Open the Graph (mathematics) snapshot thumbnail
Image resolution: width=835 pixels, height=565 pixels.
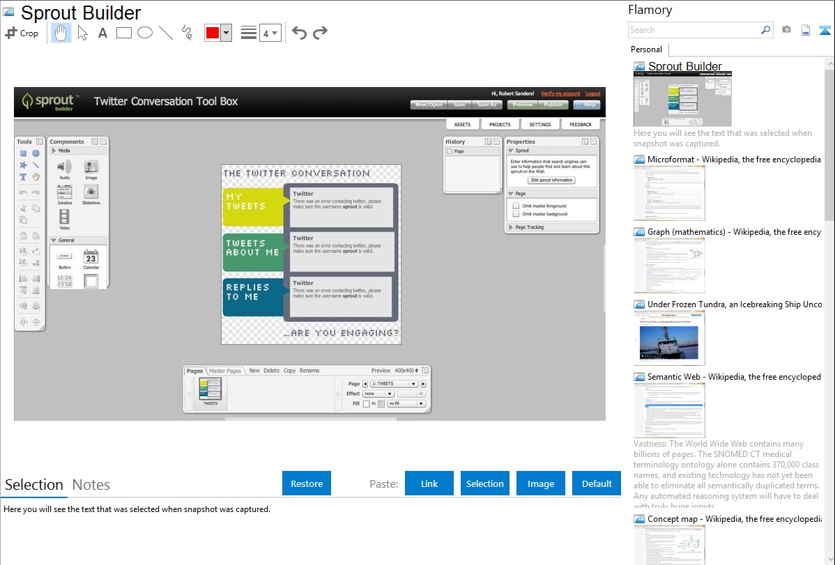[669, 265]
